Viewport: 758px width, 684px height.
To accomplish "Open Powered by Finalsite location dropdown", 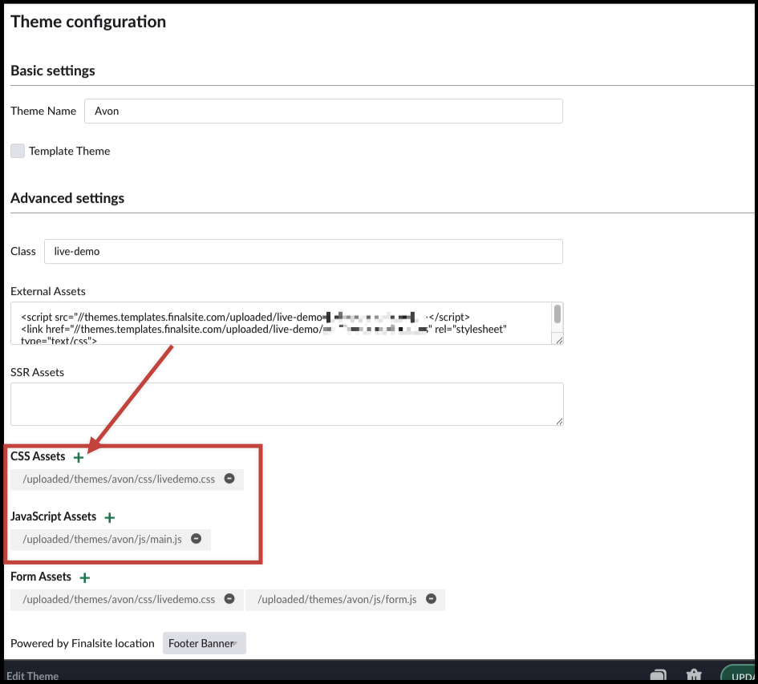I will [x=205, y=643].
